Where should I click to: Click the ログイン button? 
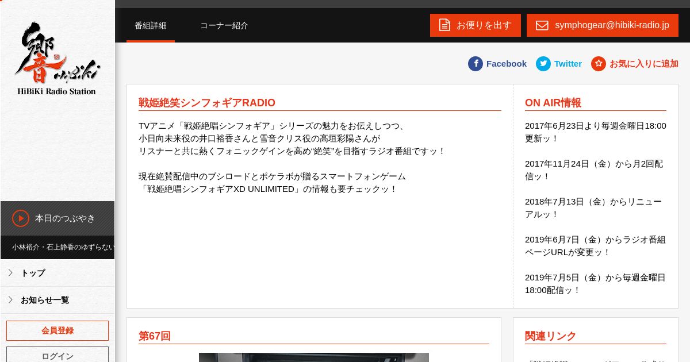57,355
